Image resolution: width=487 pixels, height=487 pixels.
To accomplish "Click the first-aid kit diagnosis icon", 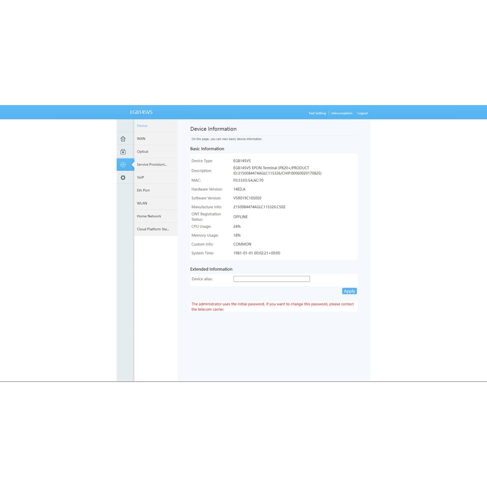I will click(123, 152).
